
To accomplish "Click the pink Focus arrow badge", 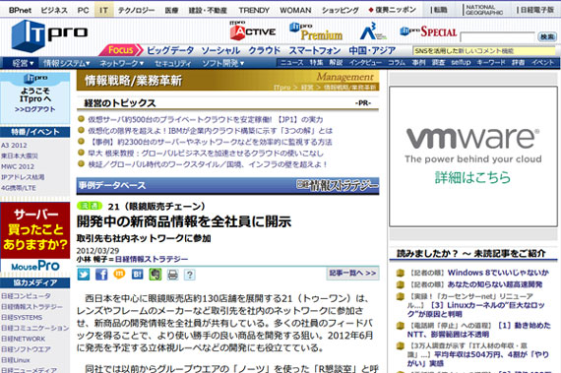I will point(121,50).
